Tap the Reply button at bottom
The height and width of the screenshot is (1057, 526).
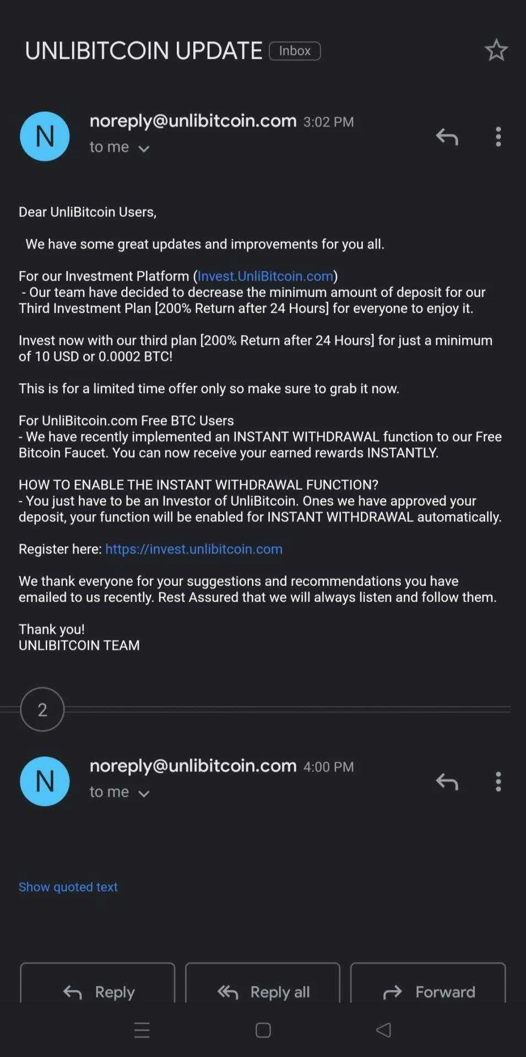click(x=97, y=987)
